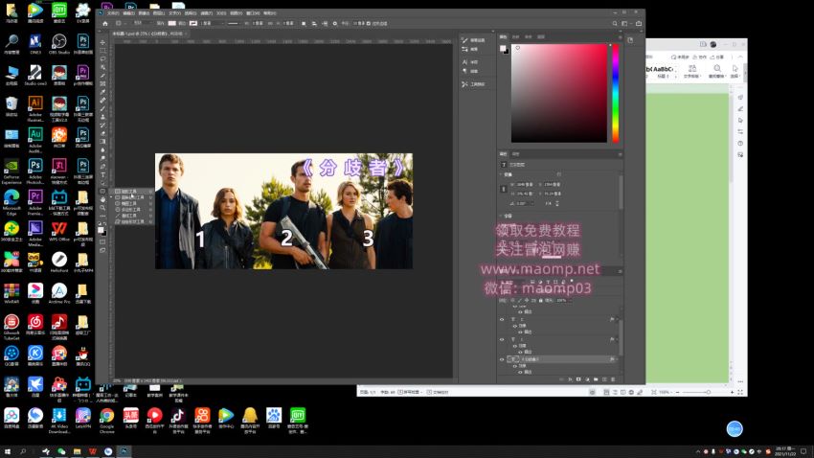
Task: Click the WPS zoom out minus button
Action: coord(677,392)
